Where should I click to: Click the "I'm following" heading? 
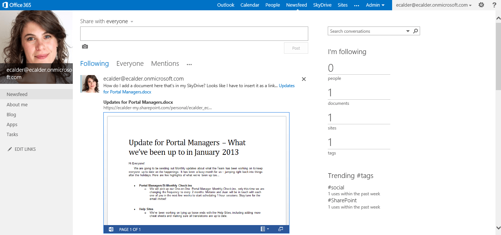[x=347, y=52]
